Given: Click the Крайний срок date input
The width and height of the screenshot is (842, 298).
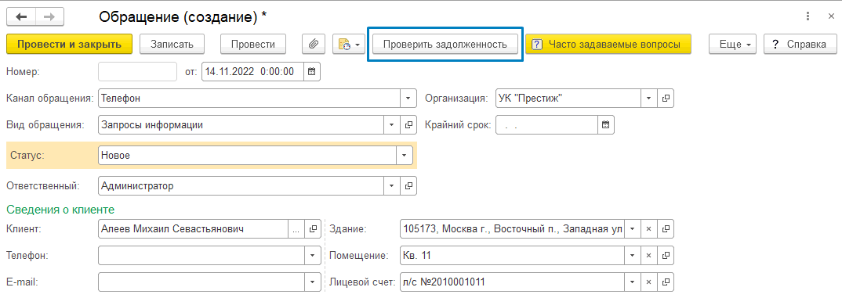Looking at the screenshot, I should coord(546,125).
